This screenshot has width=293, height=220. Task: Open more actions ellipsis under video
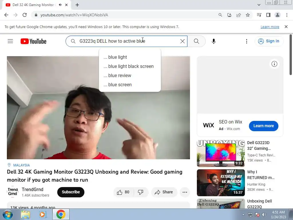(x=185, y=192)
